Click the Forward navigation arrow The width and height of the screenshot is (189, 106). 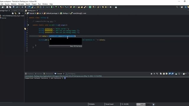[x=110, y=7]
